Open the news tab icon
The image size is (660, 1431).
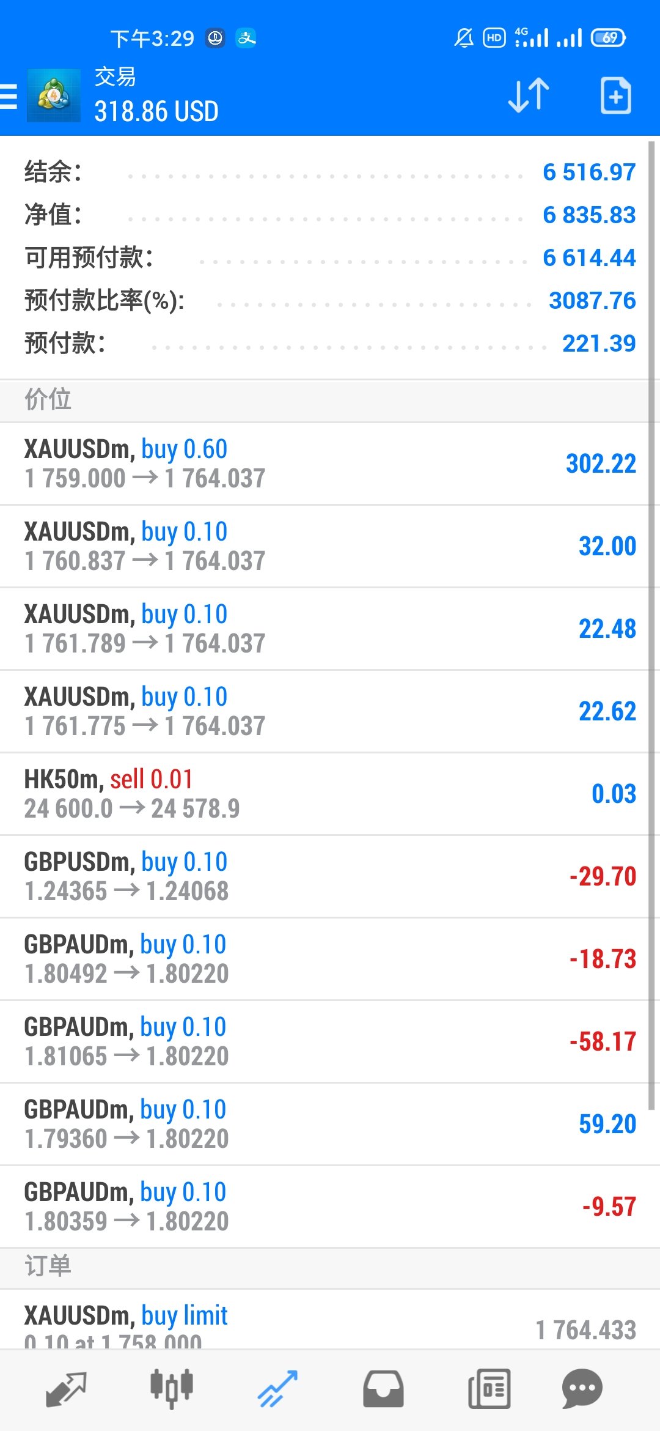pyautogui.click(x=489, y=1389)
